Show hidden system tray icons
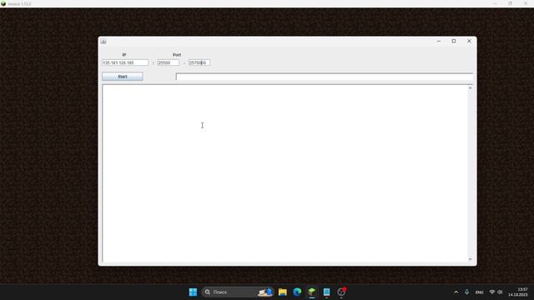Screen dimensions: 534x300 coord(456,292)
